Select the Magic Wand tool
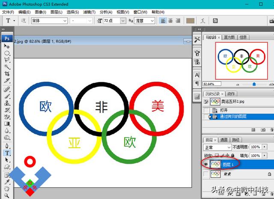Viewport: 274px width, 199px height. (7, 67)
